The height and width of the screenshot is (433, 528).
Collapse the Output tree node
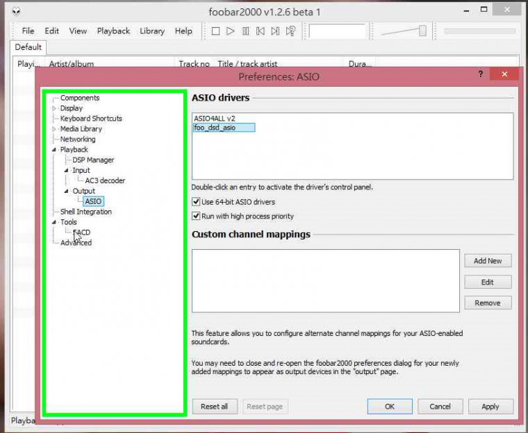click(66, 191)
